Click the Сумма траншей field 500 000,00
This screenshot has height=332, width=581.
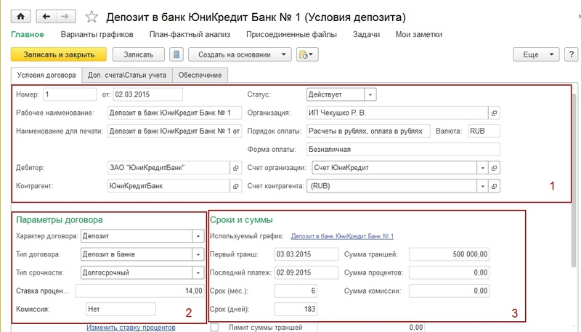click(x=449, y=254)
